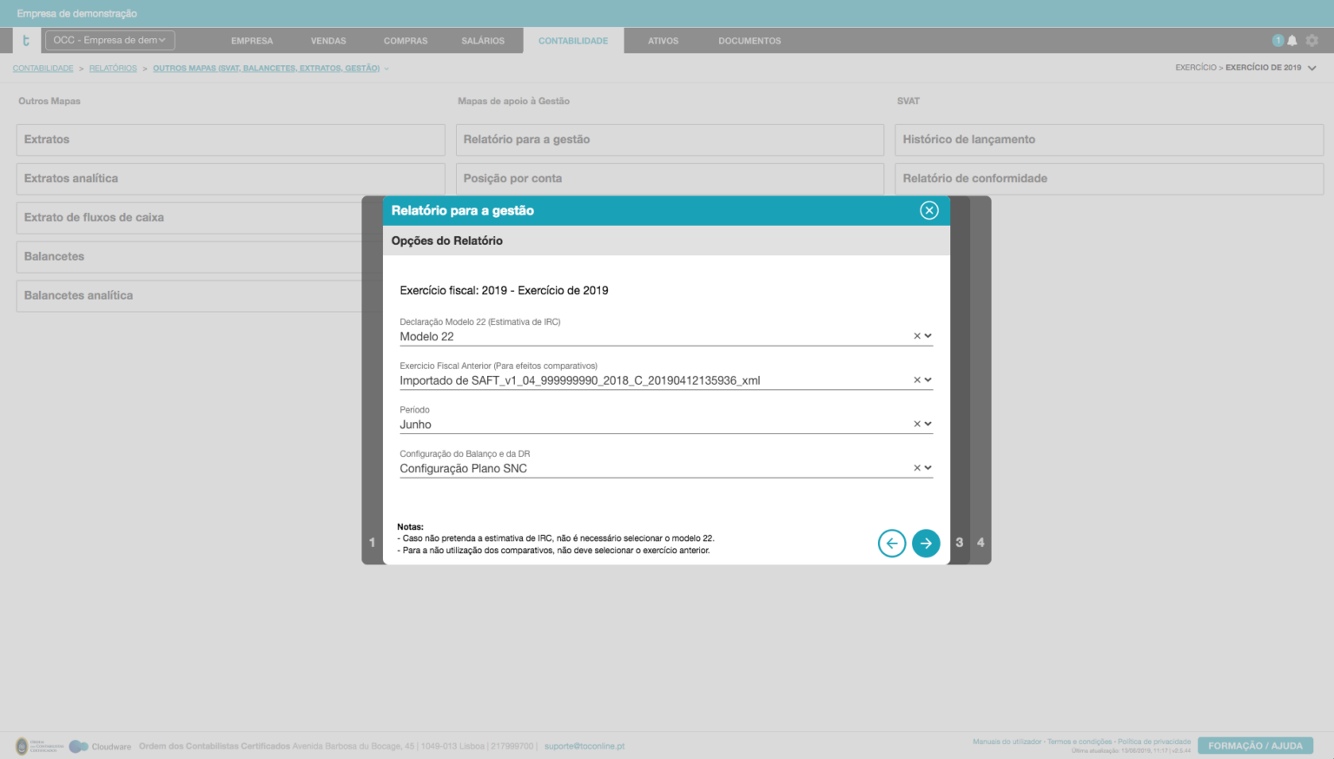Open the notifications bell icon
1334x759 pixels.
[1291, 40]
